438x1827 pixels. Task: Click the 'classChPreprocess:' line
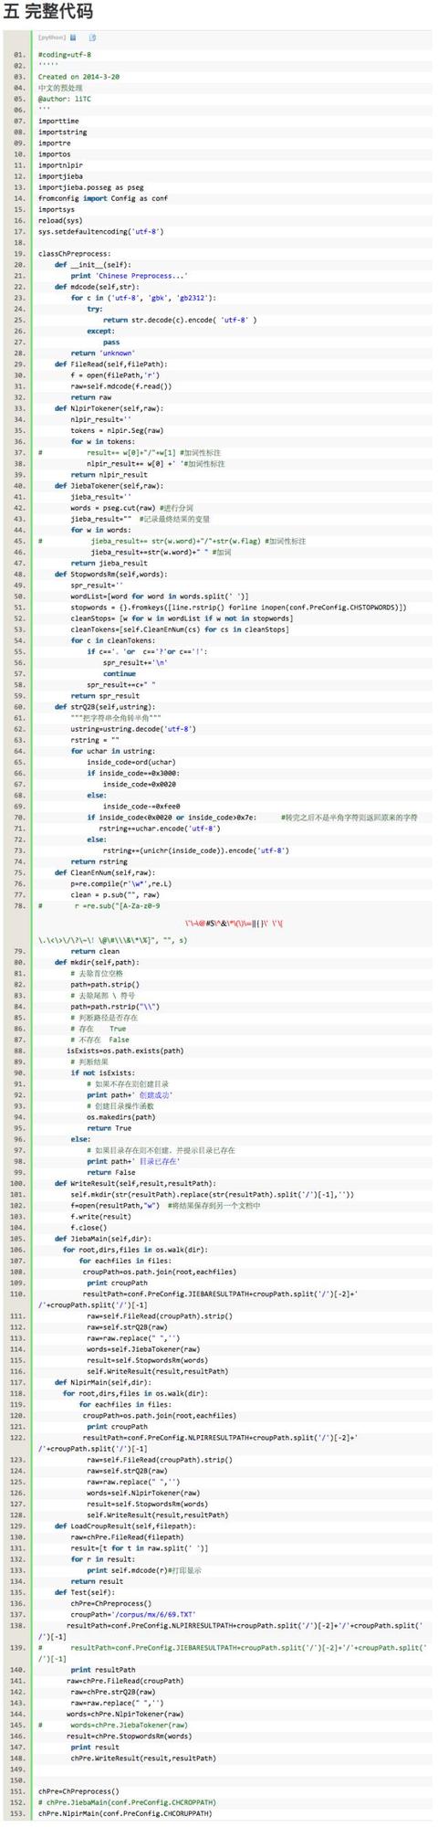[74, 253]
